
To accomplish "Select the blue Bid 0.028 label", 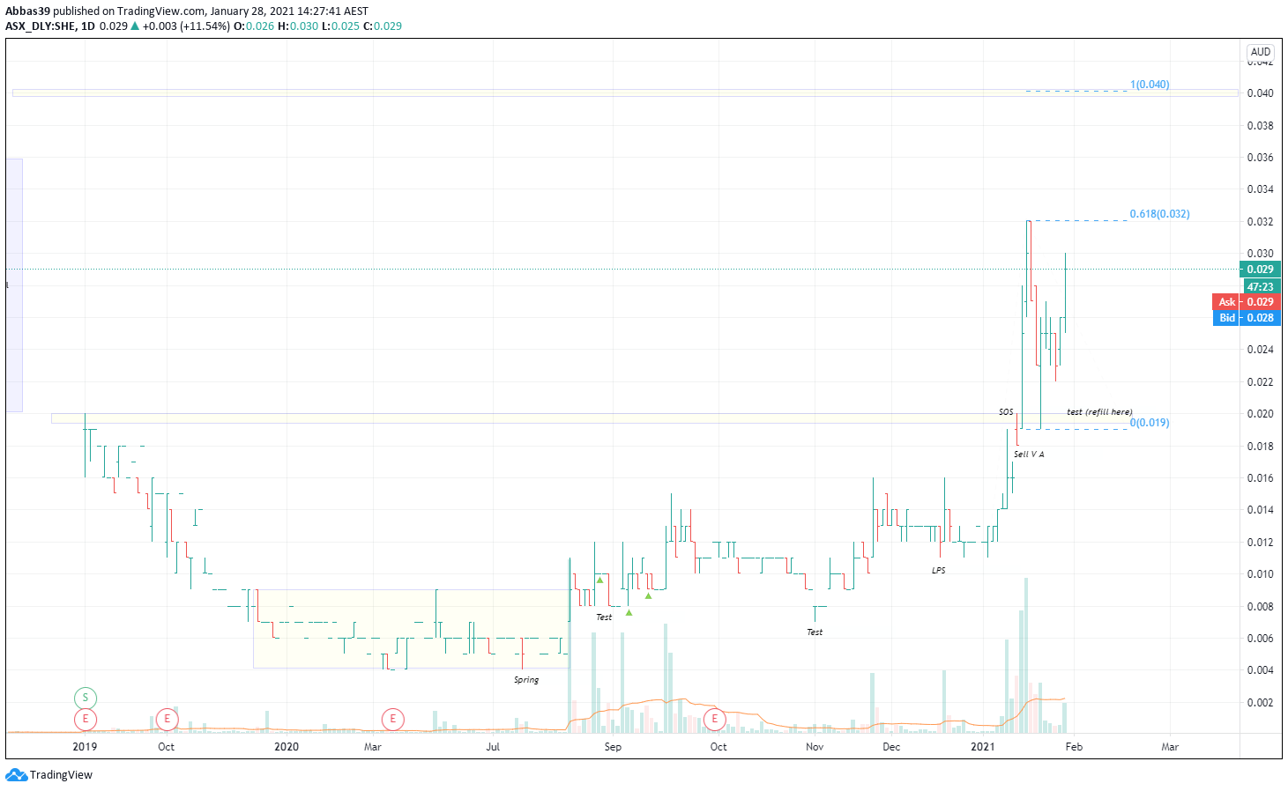I will [1247, 318].
